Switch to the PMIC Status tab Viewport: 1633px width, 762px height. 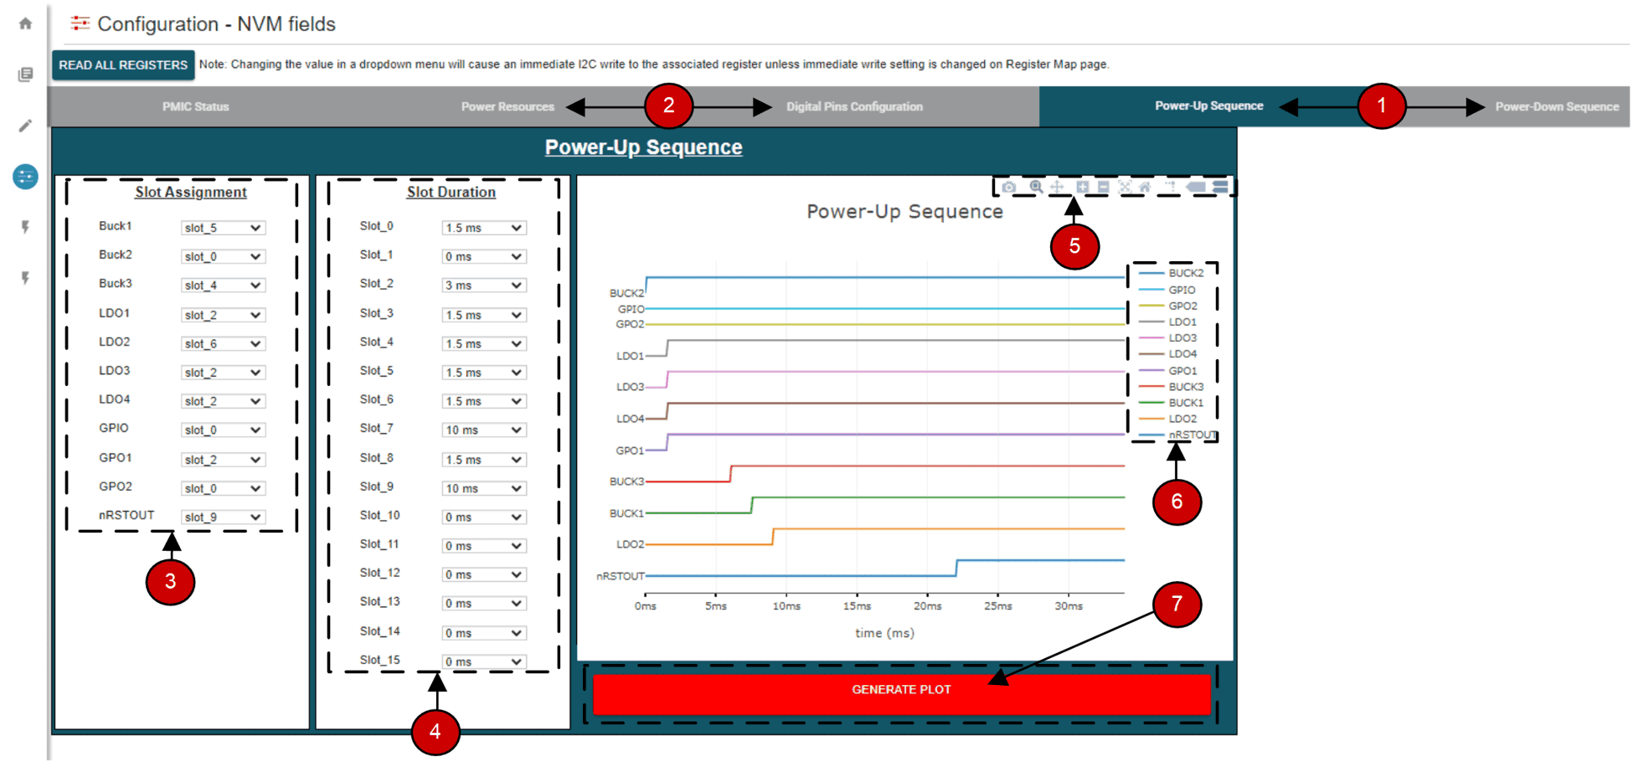pos(195,107)
